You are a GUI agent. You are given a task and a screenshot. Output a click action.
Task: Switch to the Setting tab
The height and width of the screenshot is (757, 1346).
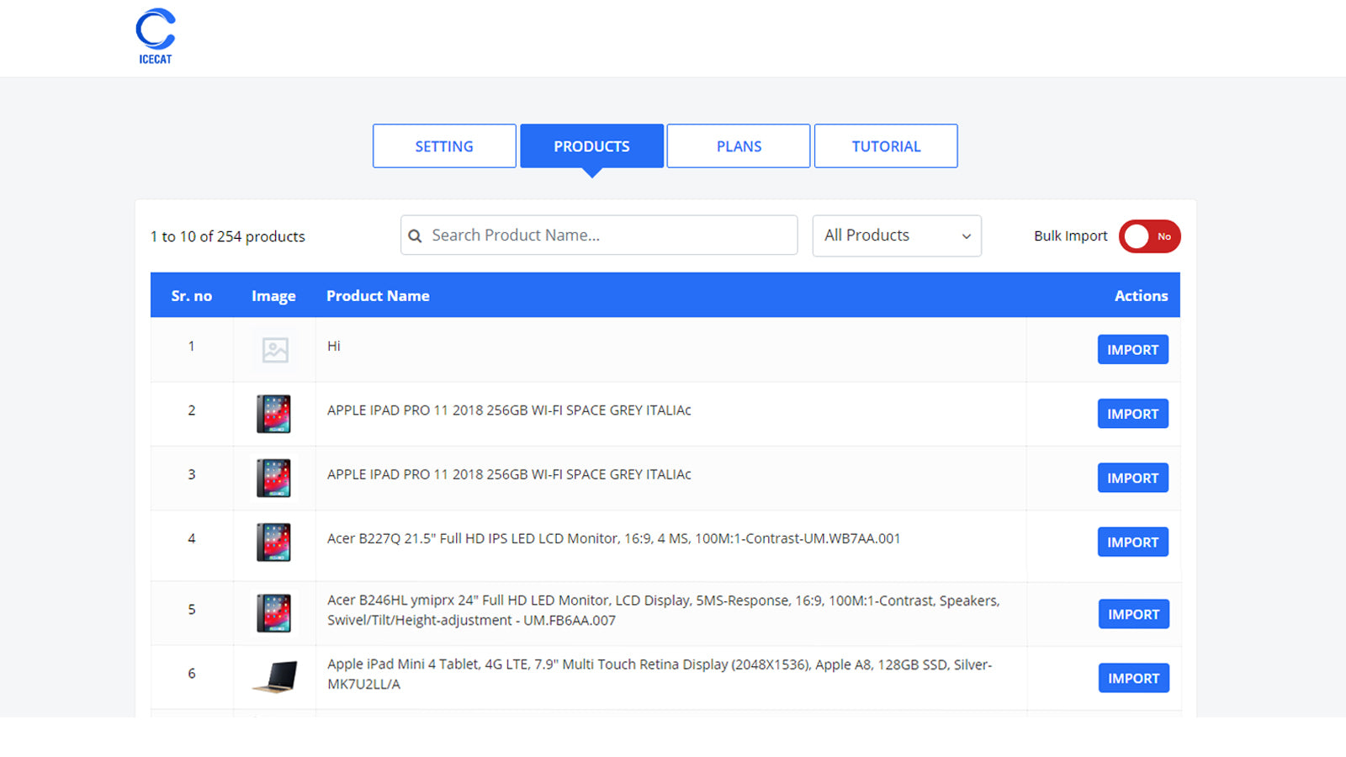pos(444,146)
